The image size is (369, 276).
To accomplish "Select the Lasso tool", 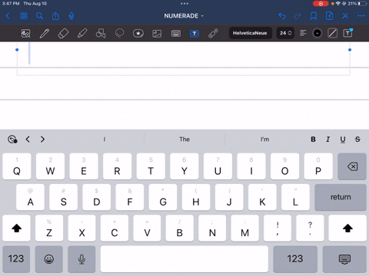I will coord(119,33).
